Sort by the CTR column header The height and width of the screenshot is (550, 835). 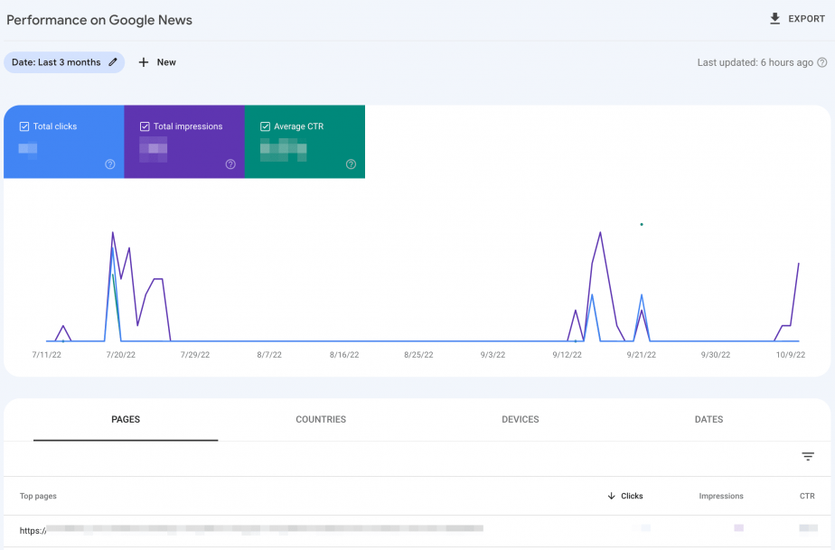pyautogui.click(x=807, y=496)
